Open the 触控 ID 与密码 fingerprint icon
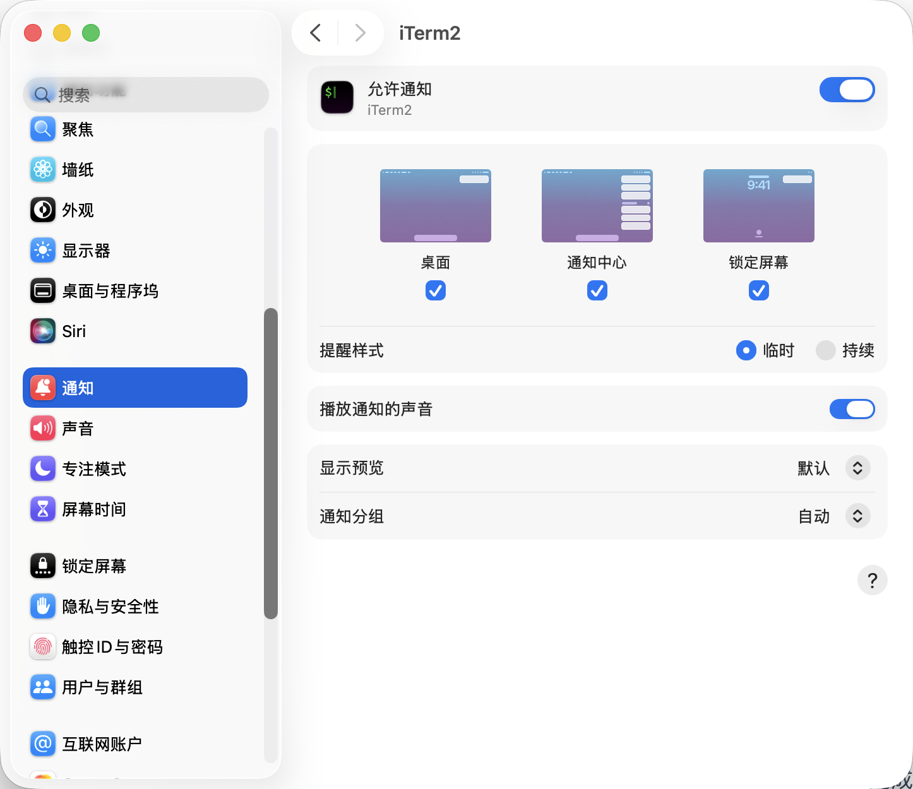Image resolution: width=913 pixels, height=789 pixels. [43, 647]
